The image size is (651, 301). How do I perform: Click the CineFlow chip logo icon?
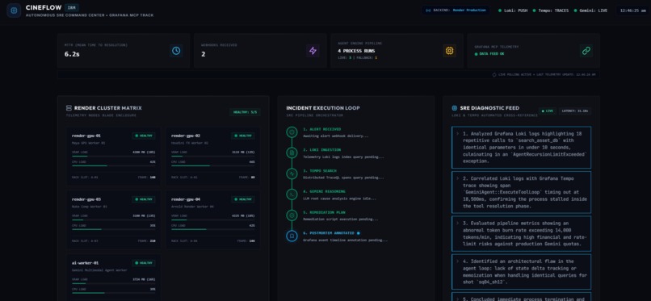pos(14,10)
